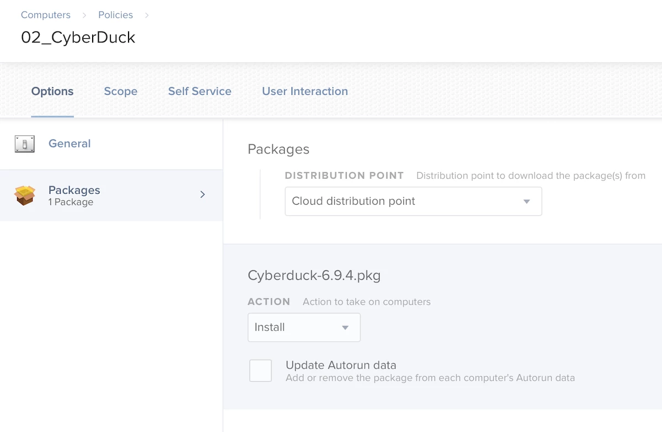Open the Install action dropdown

tap(303, 328)
